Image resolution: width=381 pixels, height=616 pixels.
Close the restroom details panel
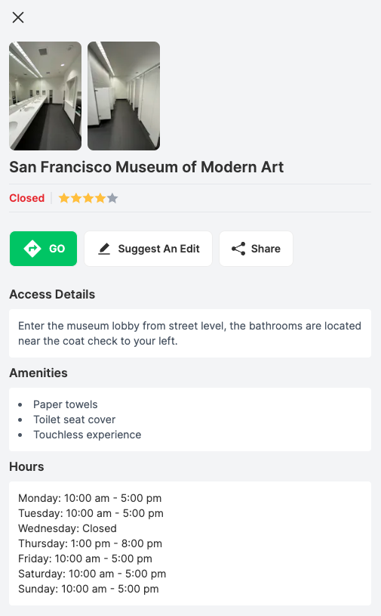click(x=18, y=17)
